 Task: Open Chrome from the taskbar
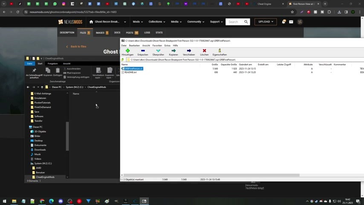pyautogui.click(x=42, y=201)
